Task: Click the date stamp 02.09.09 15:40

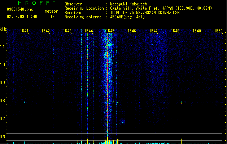Action: click(22, 17)
